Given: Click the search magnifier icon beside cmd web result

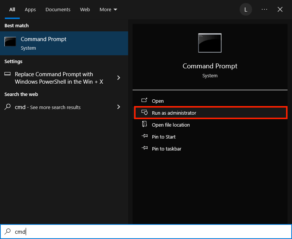Looking at the screenshot, I should [x=7, y=107].
